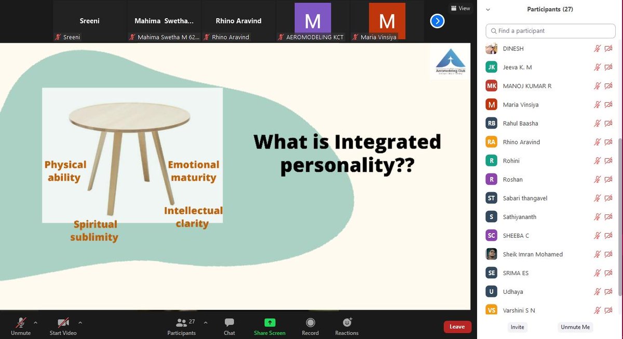Select Mahima Swetha video tile
This screenshot has height=339, width=623.
click(165, 21)
